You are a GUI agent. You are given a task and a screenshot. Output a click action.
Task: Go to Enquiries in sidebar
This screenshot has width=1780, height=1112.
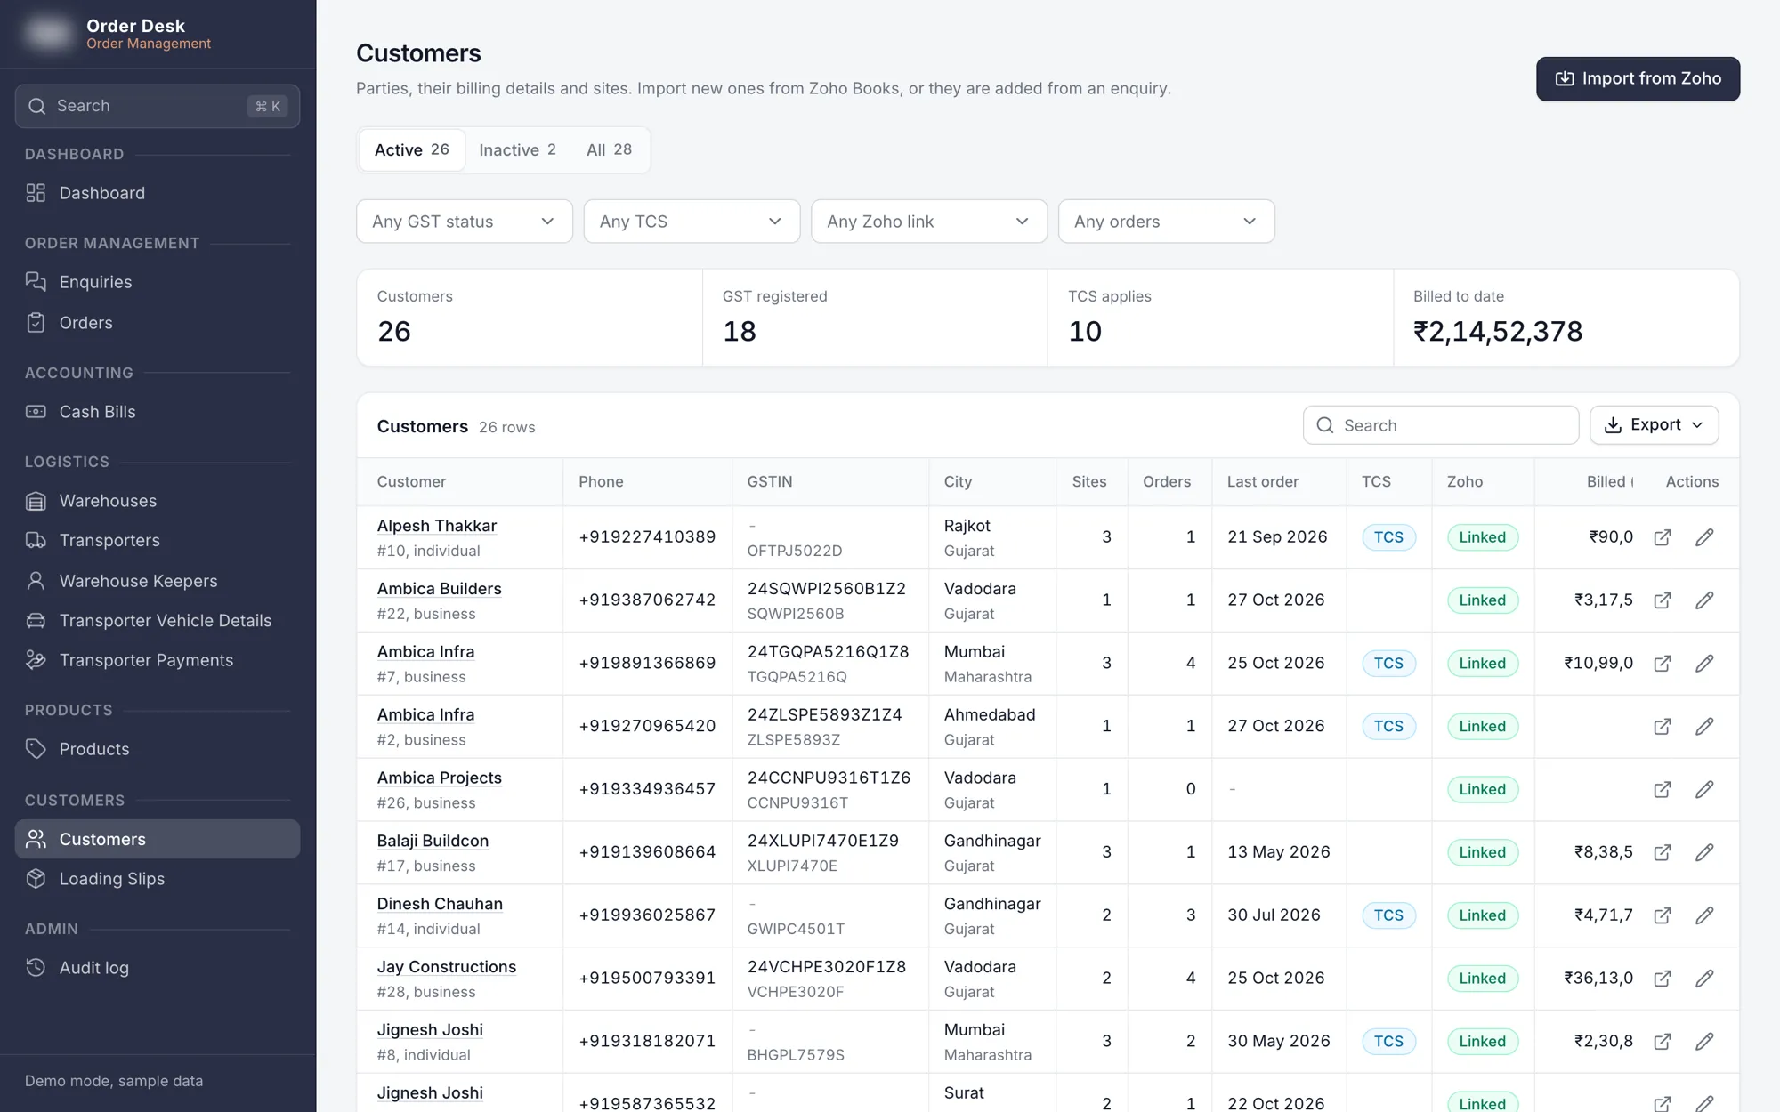[x=158, y=282]
